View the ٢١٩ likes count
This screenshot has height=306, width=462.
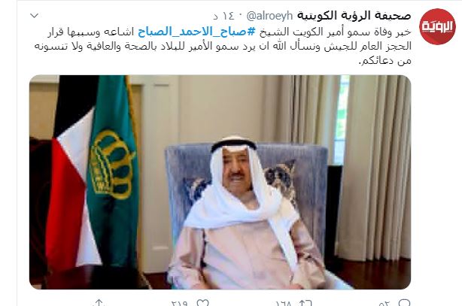179,304
